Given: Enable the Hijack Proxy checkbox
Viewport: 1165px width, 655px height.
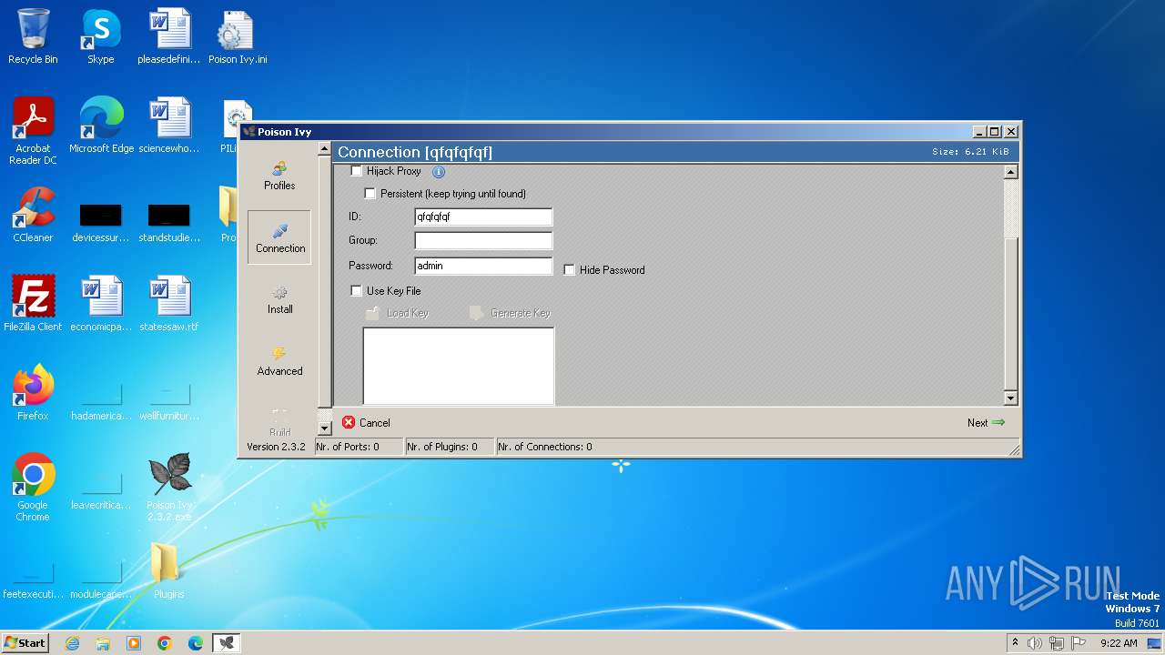Looking at the screenshot, I should click(x=357, y=171).
